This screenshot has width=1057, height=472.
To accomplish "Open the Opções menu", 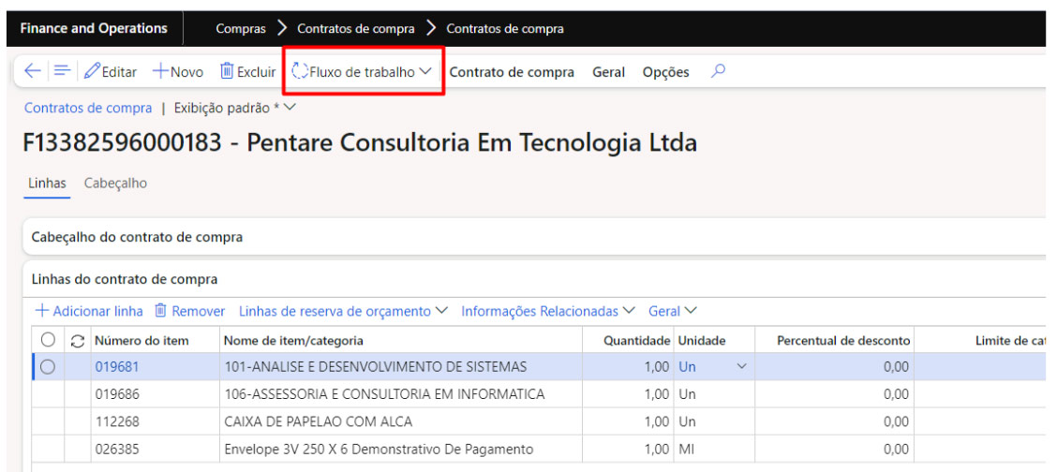I will click(665, 72).
